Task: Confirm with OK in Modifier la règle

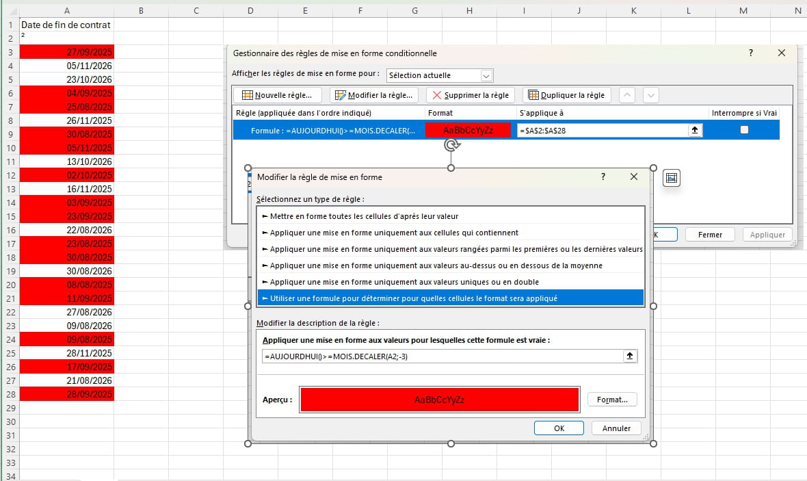Action: [559, 428]
